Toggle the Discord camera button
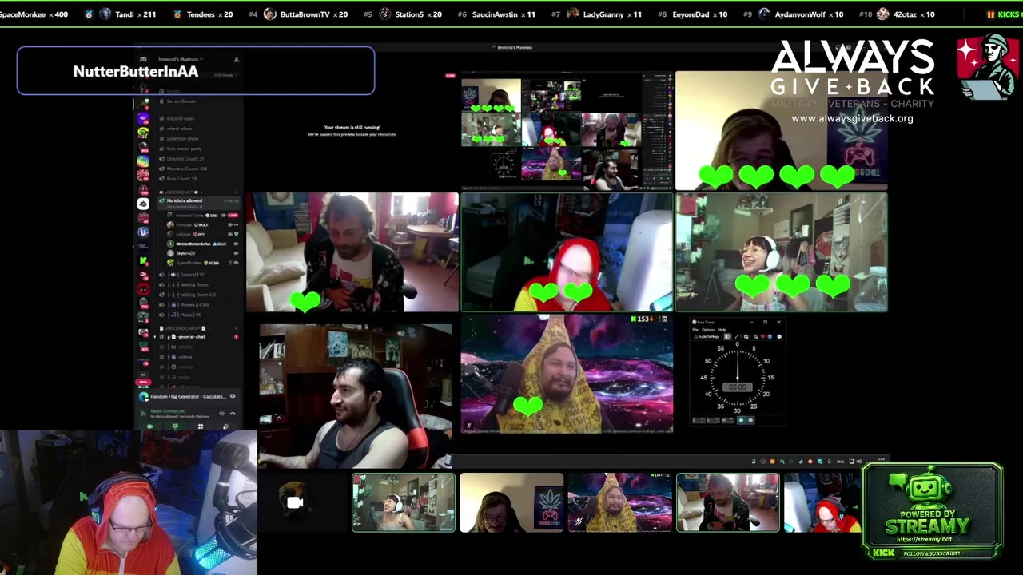This screenshot has width=1023, height=575. (x=149, y=426)
